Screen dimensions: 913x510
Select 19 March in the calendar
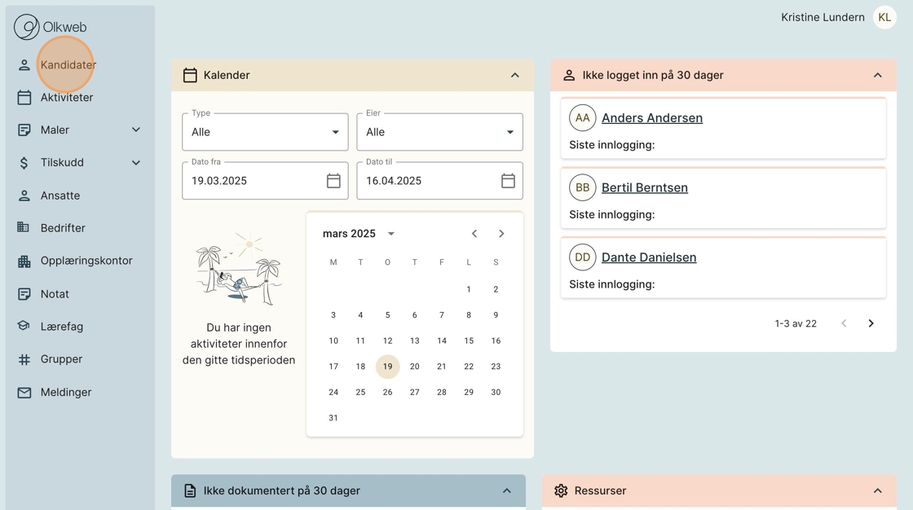[x=388, y=367]
